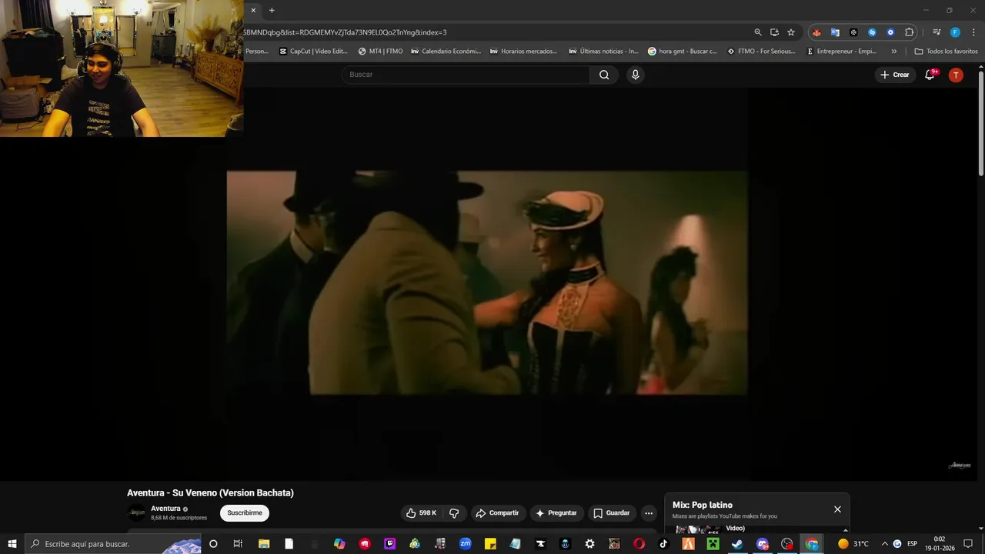Open the Entrepreneur - Empi... bookmark

pos(842,52)
